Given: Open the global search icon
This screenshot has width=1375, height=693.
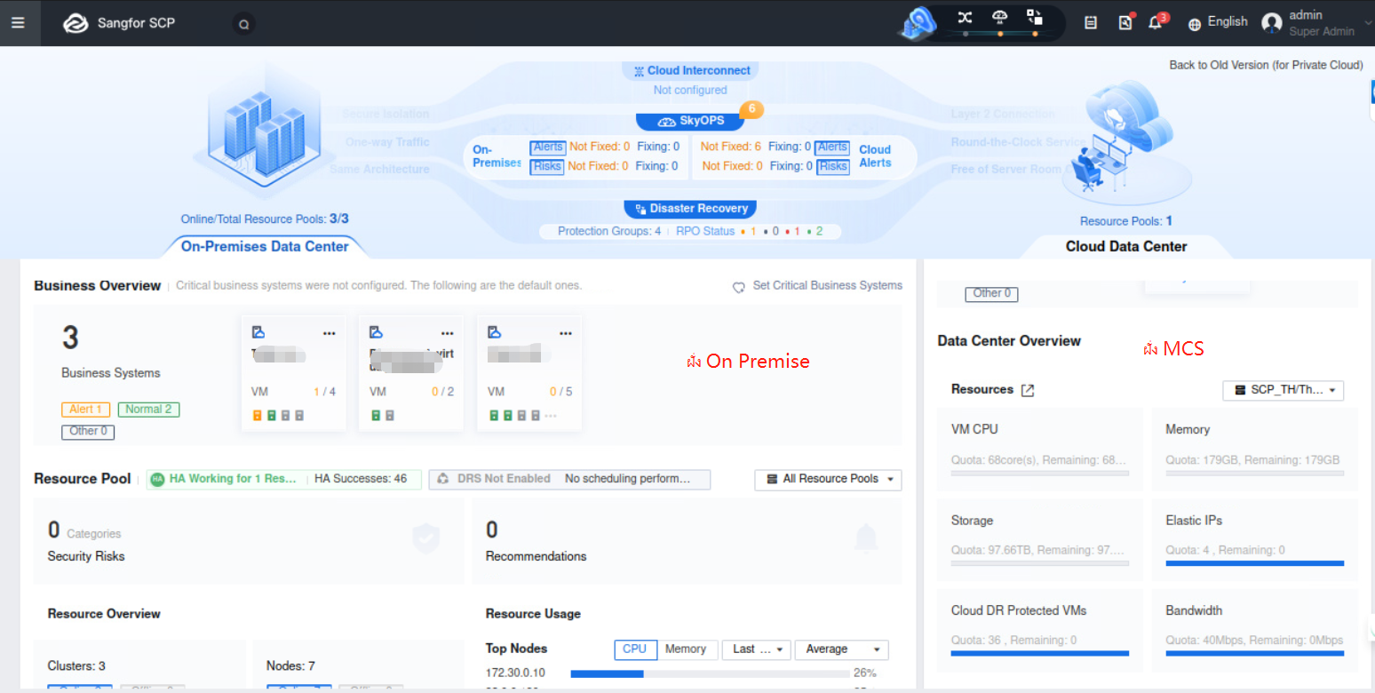Looking at the screenshot, I should click(243, 24).
